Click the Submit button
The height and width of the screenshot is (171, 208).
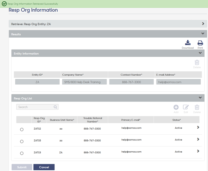click(x=22, y=167)
